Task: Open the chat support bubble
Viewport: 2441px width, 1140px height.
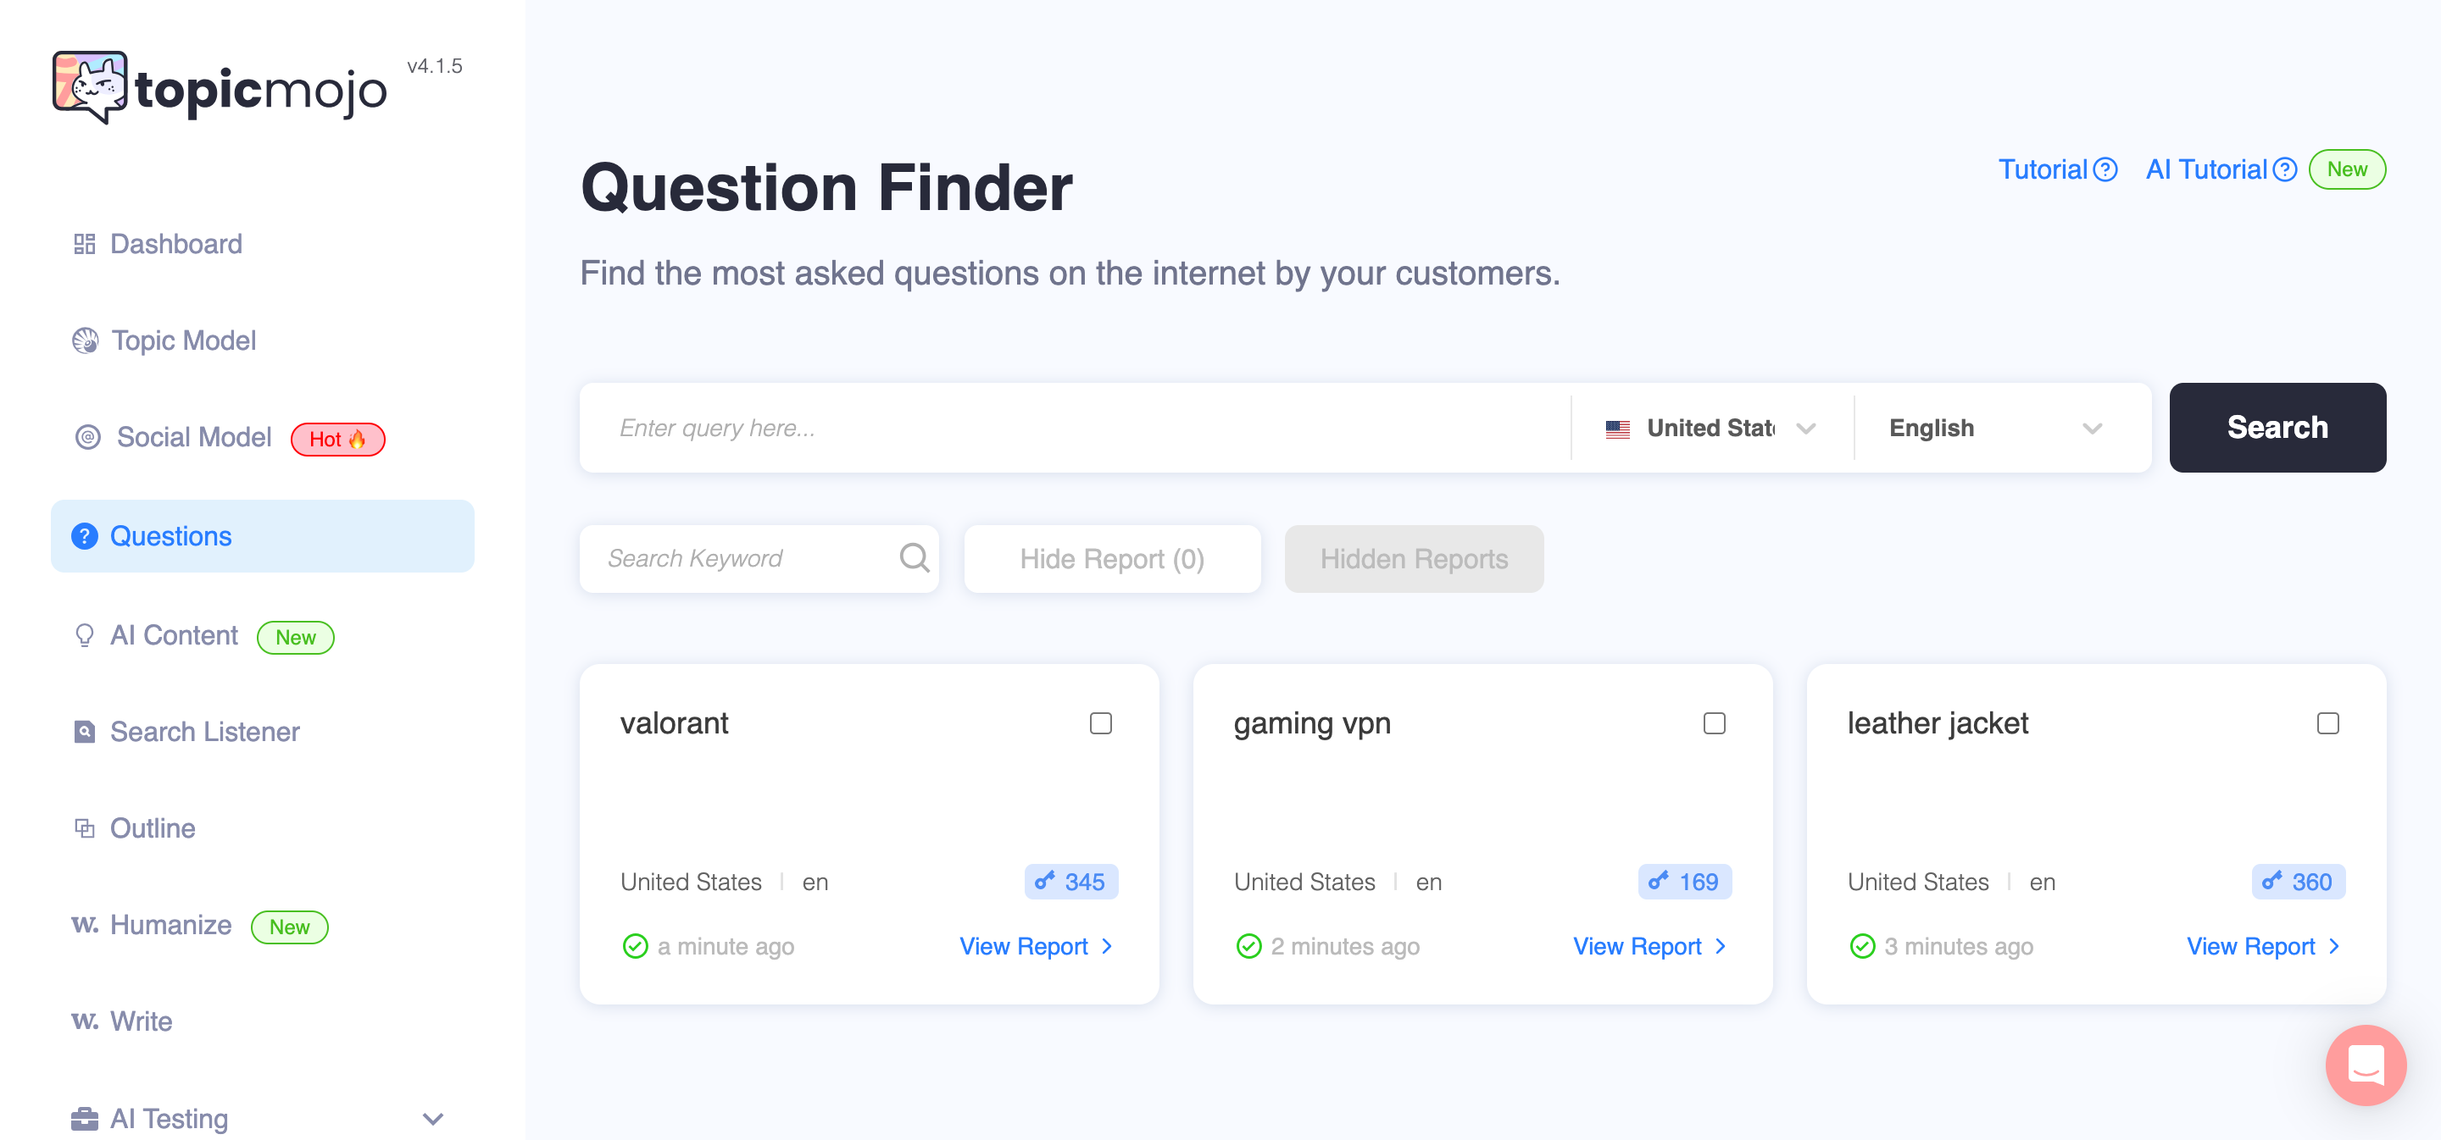Action: (2364, 1065)
